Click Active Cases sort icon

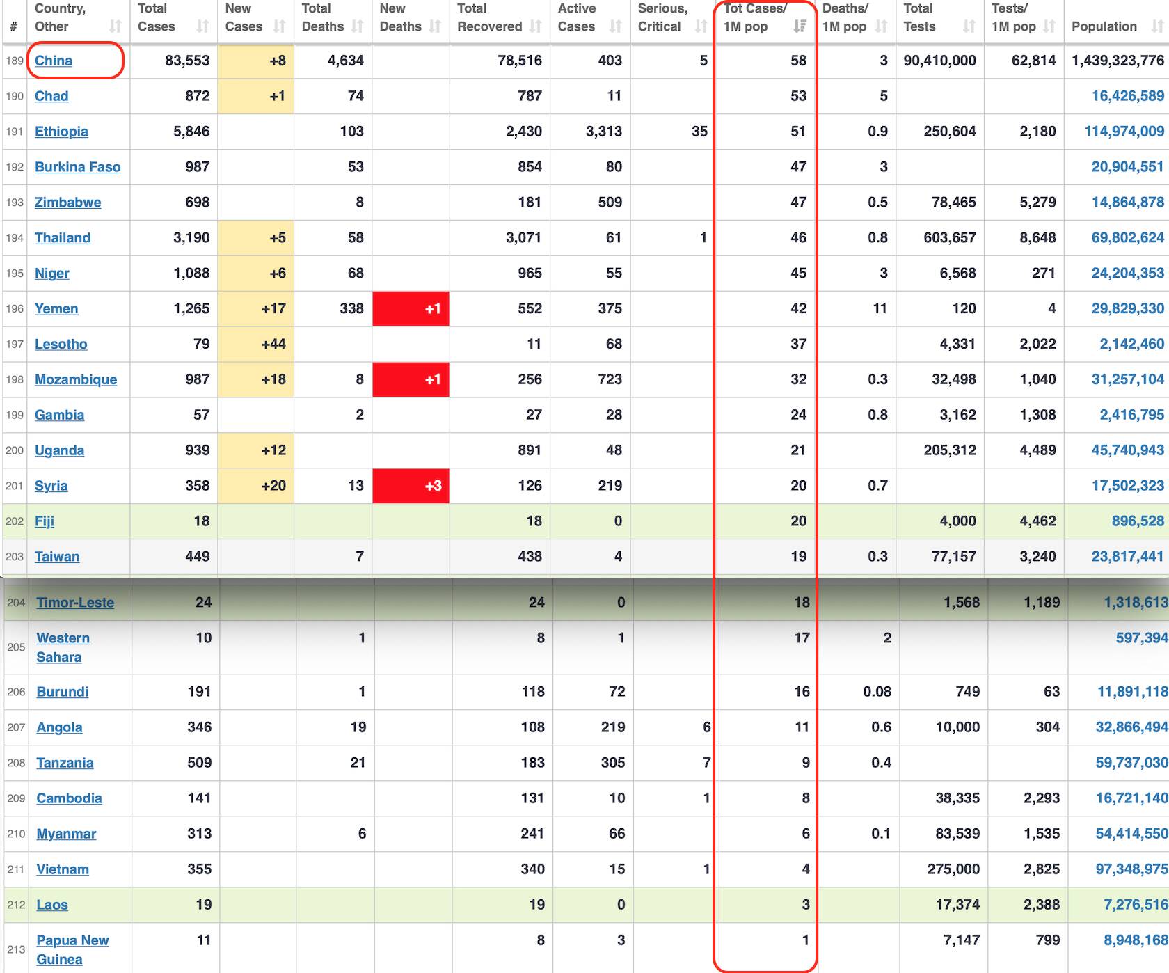pyautogui.click(x=615, y=26)
